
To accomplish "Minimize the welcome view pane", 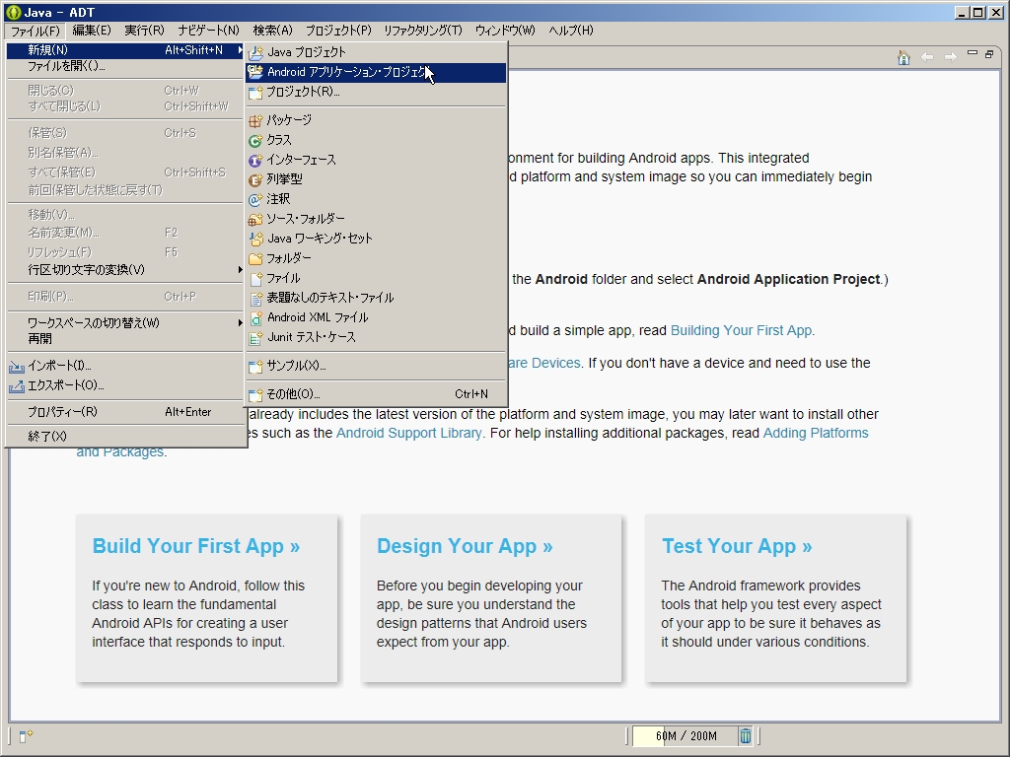I will 973,53.
